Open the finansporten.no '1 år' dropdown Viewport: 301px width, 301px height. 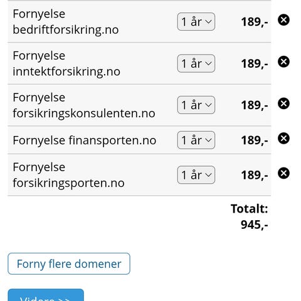[196, 140]
